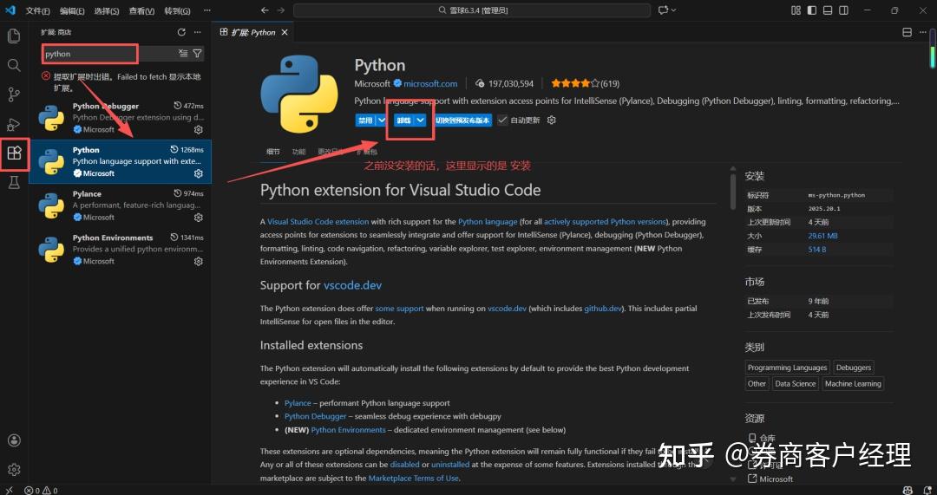
Task: Refresh the extensions list
Action: click(181, 32)
